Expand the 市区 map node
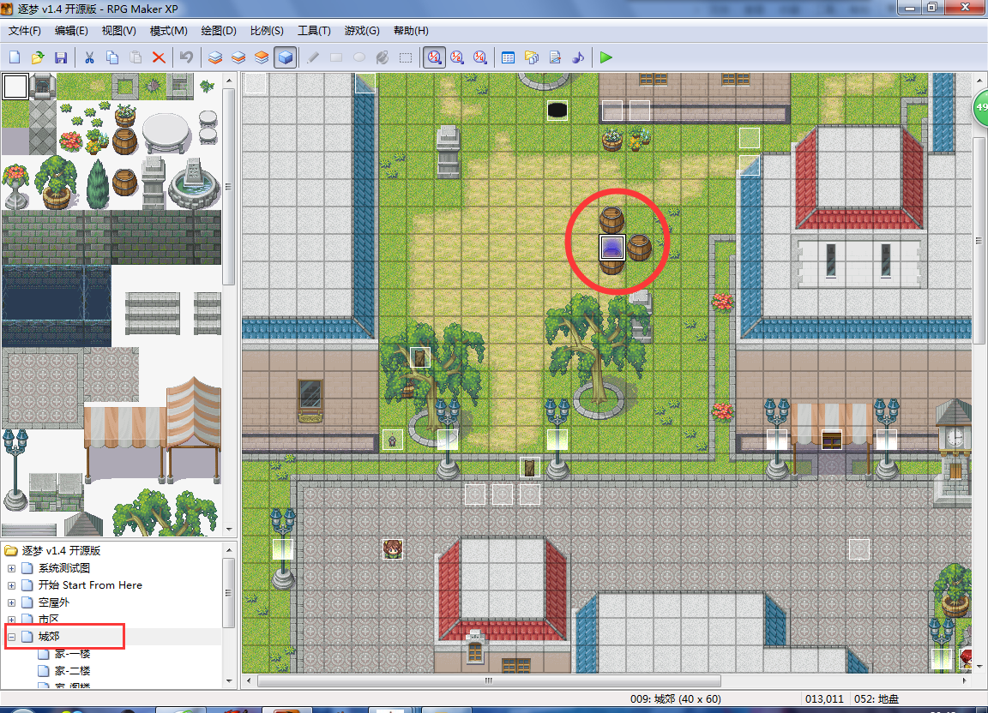988x713 pixels. 11,620
